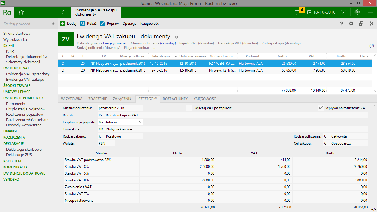Open favorites star icon

21,12
